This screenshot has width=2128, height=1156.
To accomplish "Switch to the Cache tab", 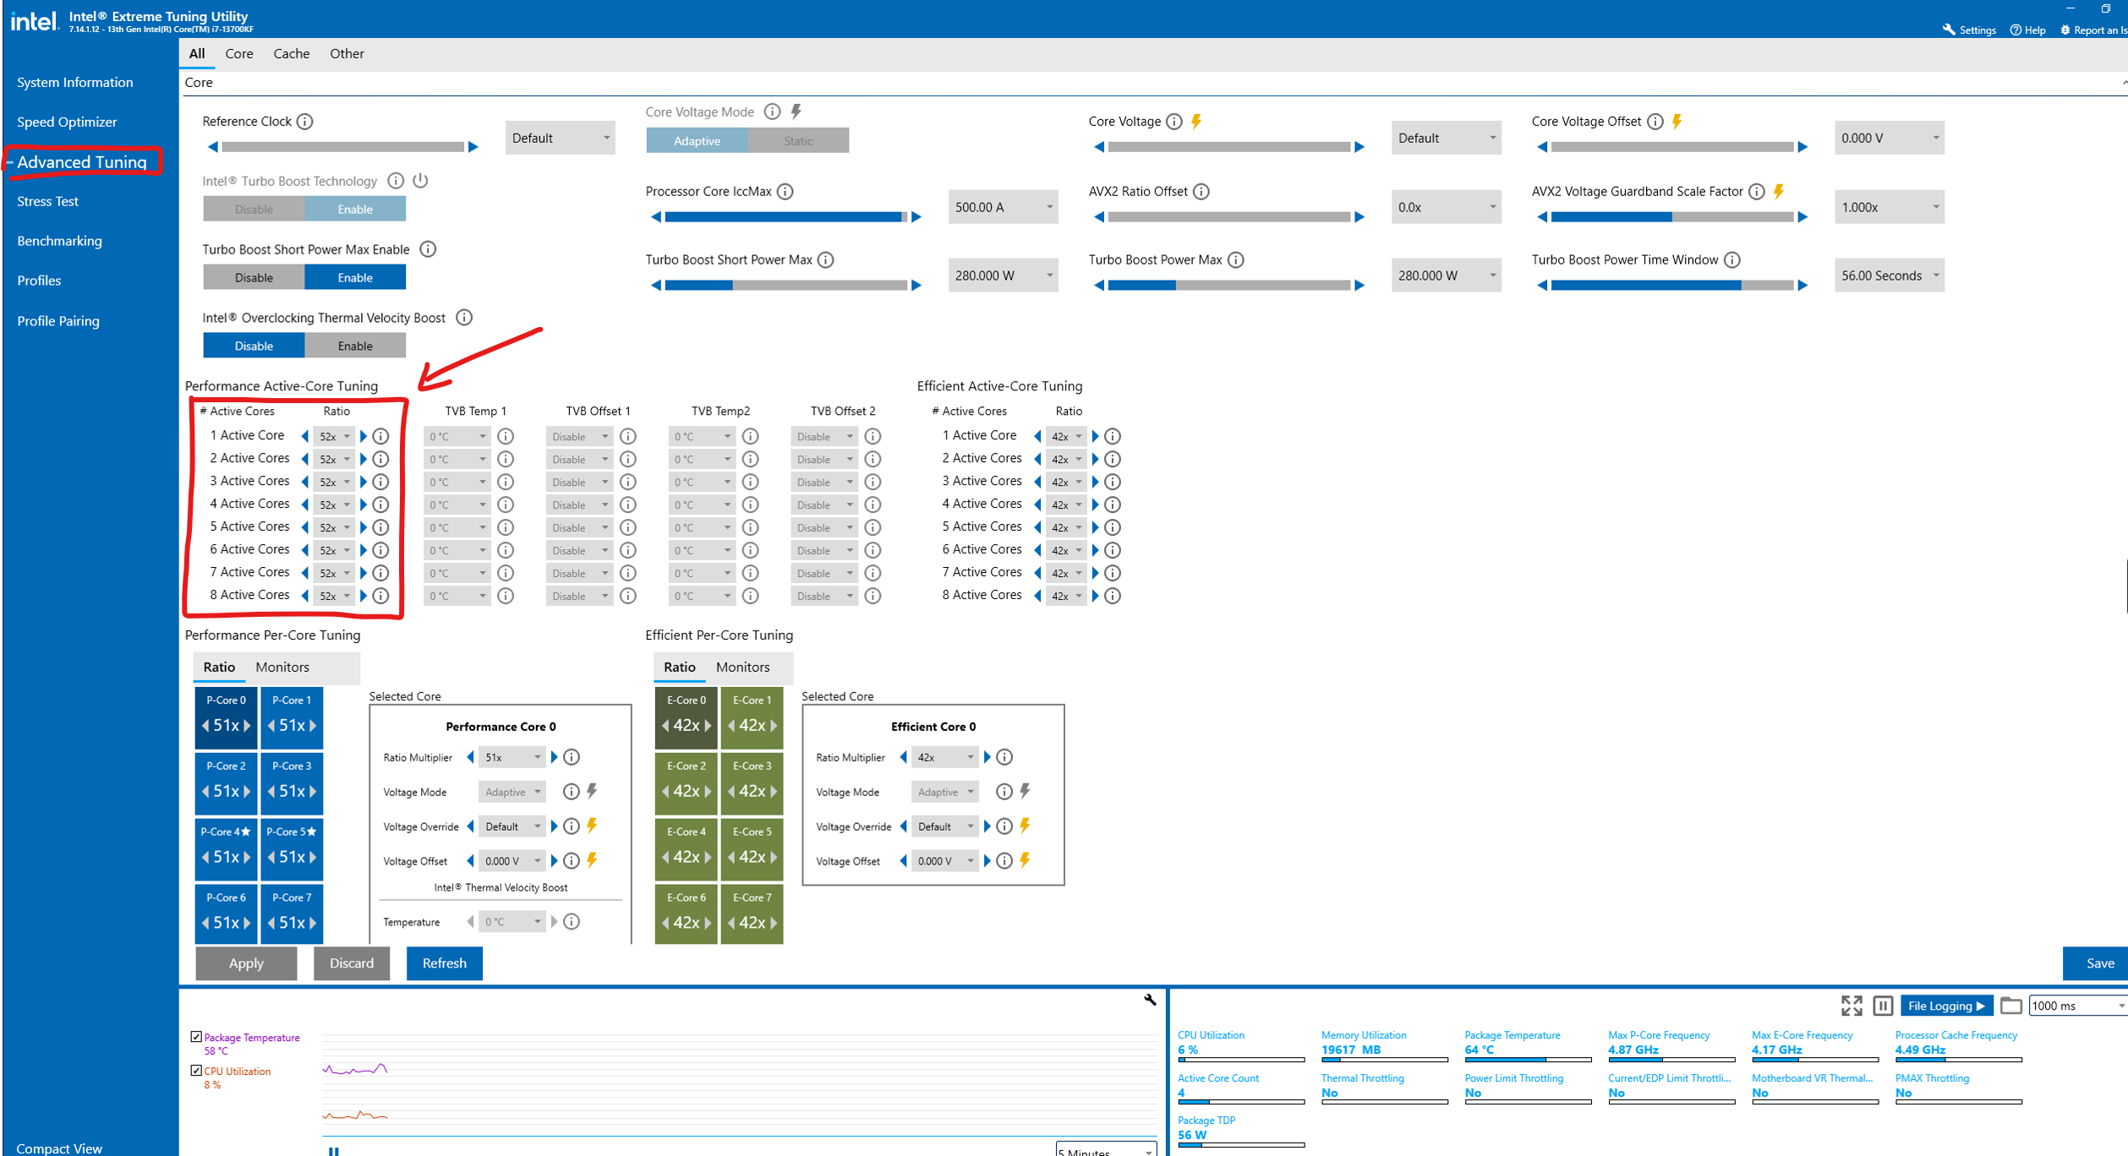I will (x=292, y=53).
